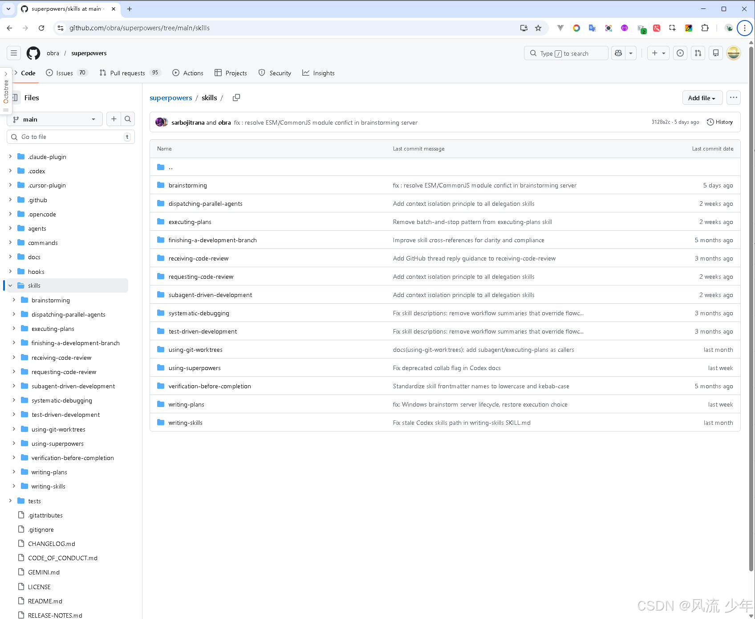Open the notifications inbox icon

coord(716,53)
